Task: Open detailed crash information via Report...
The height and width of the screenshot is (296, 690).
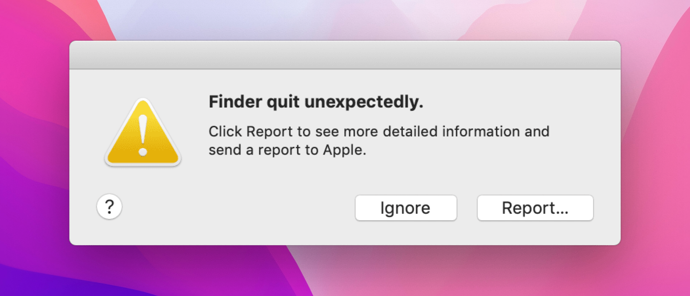Action: (x=535, y=208)
